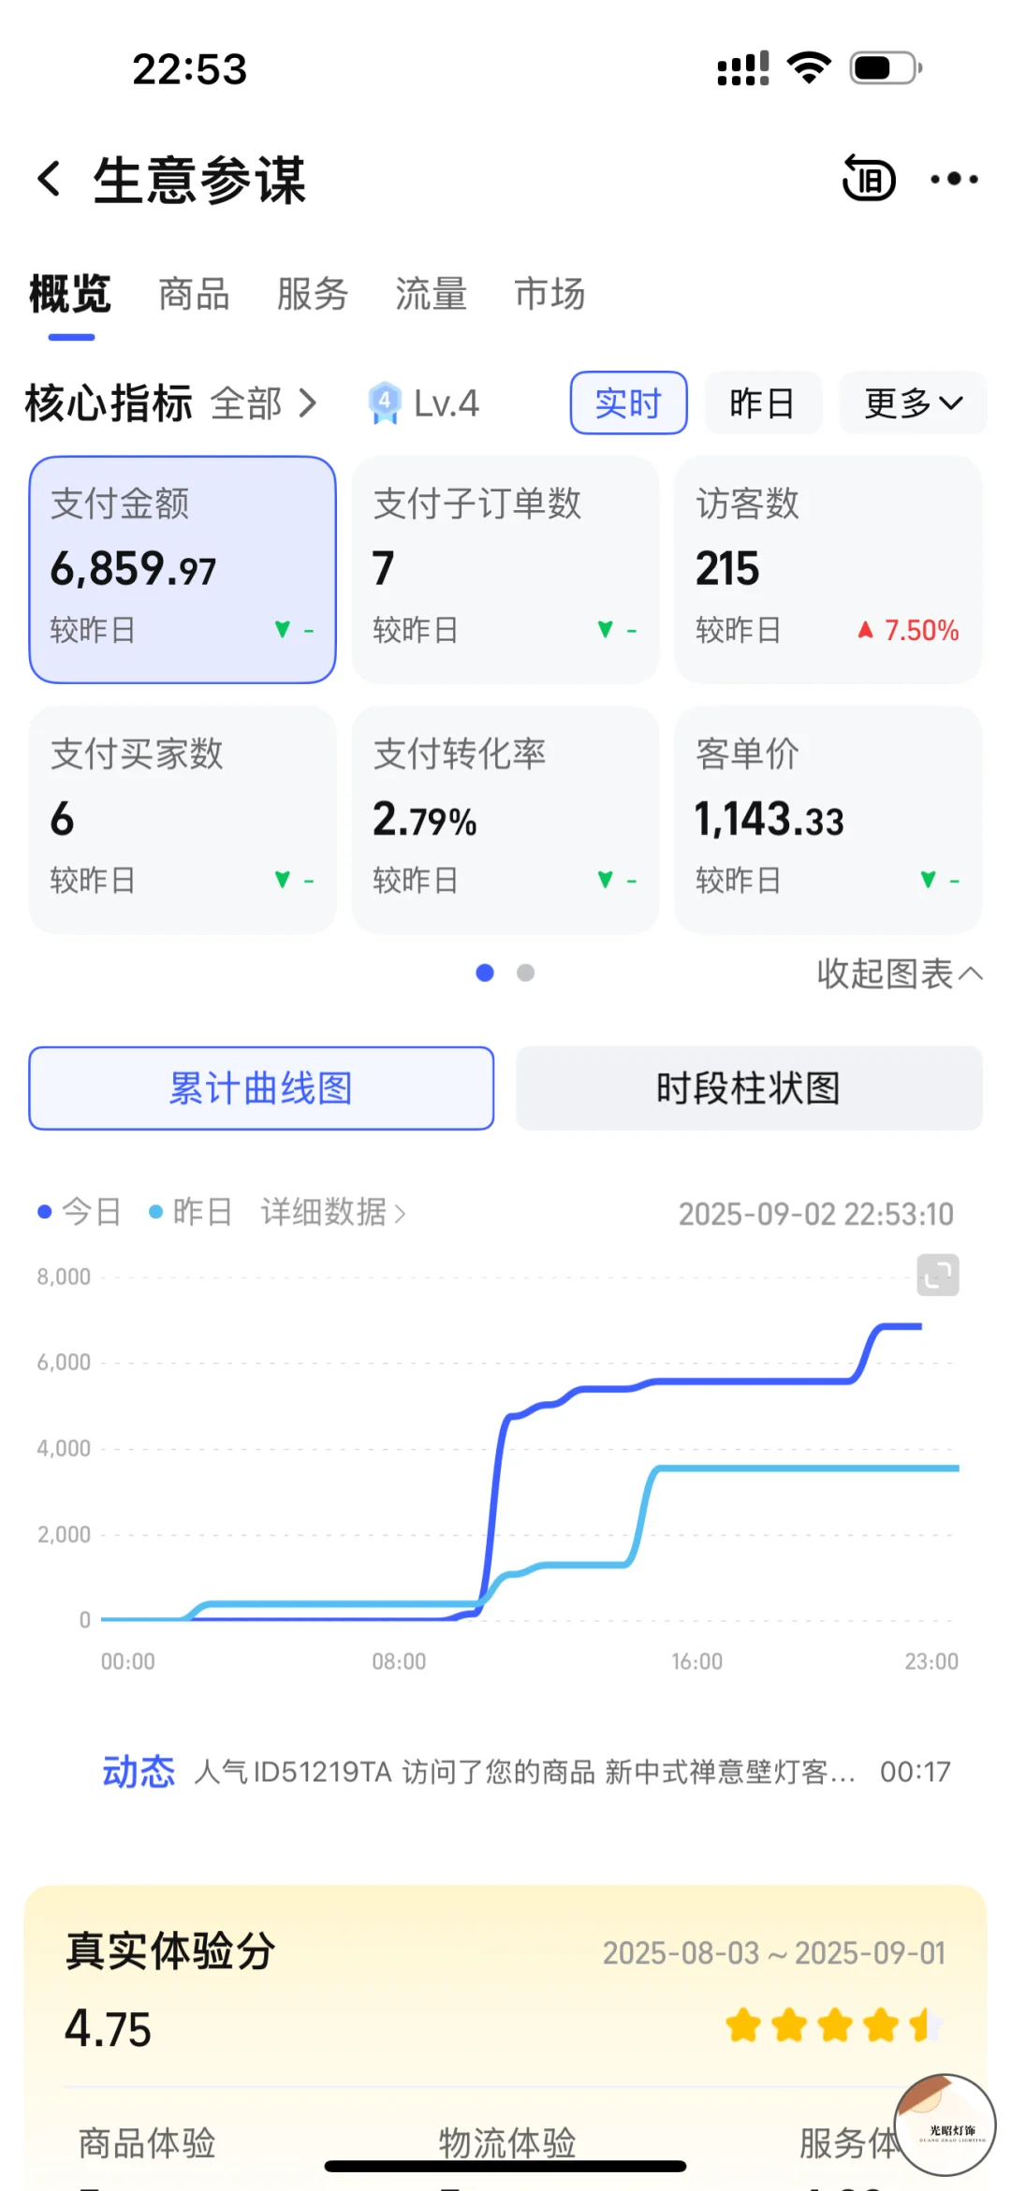Tap 核心指标 heading
The image size is (1011, 2191).
109,403
